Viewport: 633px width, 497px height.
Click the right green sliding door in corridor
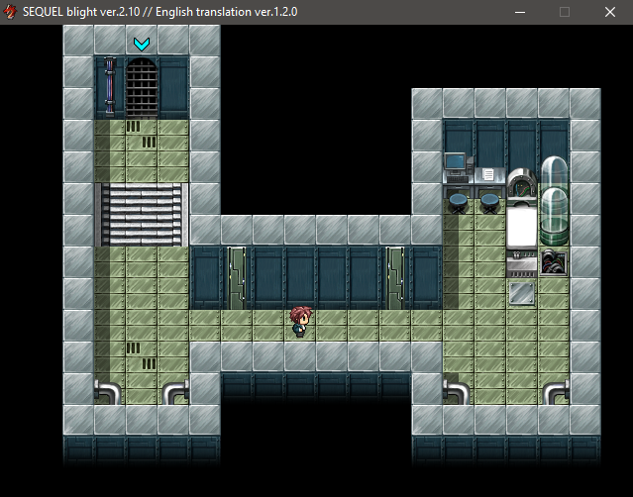click(x=395, y=278)
